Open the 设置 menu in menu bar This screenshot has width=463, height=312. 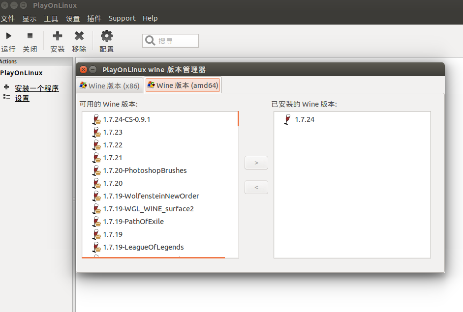[x=73, y=18]
